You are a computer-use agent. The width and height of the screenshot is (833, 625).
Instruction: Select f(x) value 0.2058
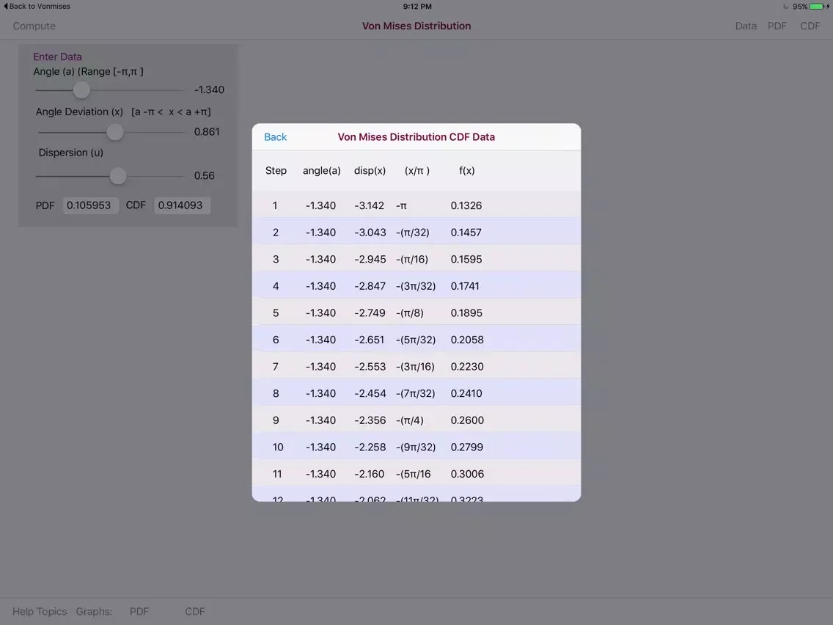tap(467, 340)
